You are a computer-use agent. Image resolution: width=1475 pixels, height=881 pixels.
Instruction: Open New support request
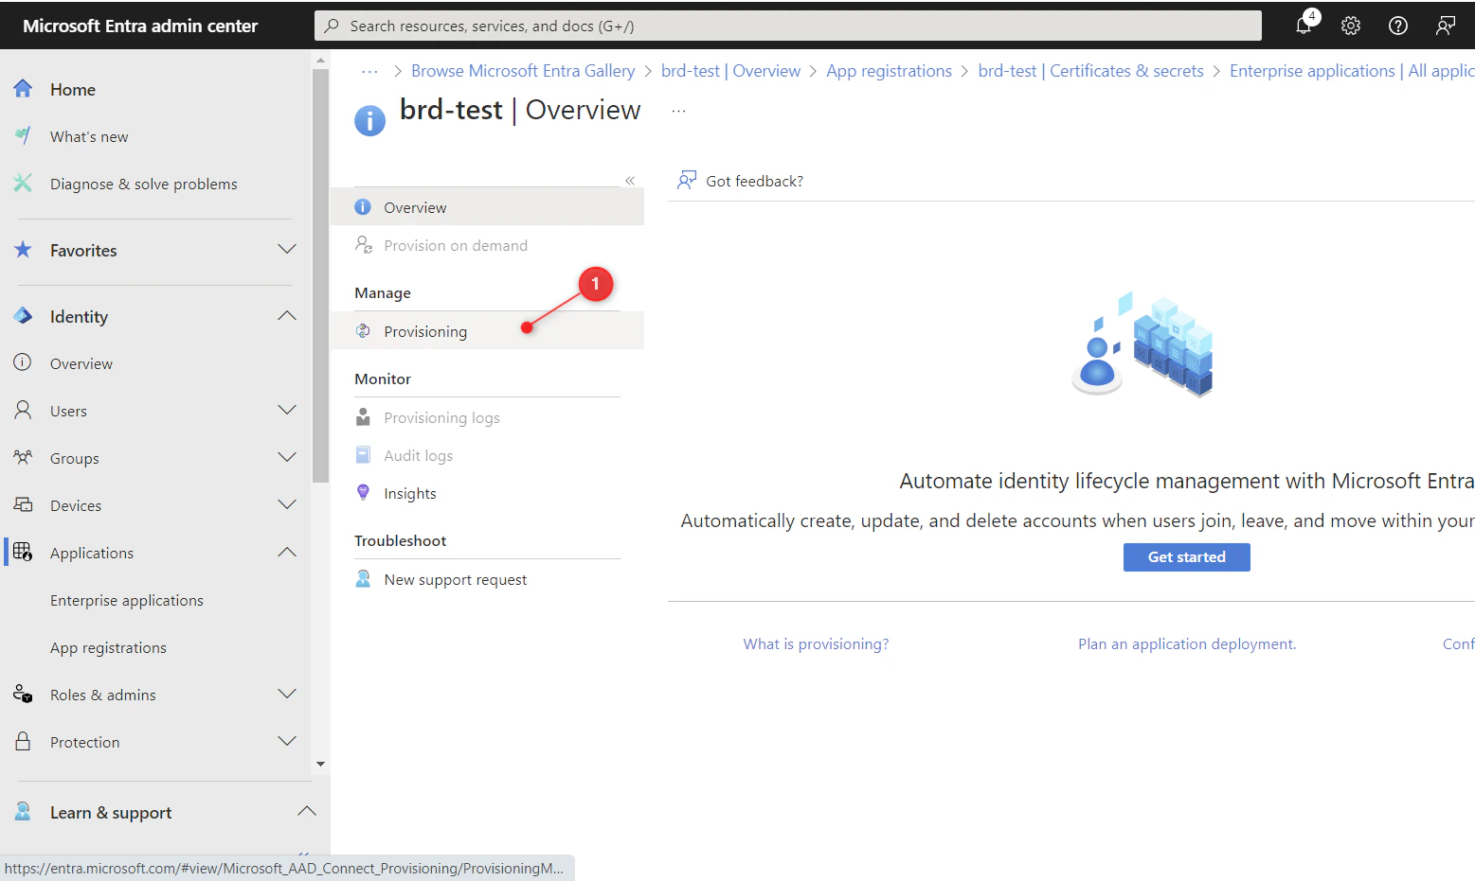point(487,579)
